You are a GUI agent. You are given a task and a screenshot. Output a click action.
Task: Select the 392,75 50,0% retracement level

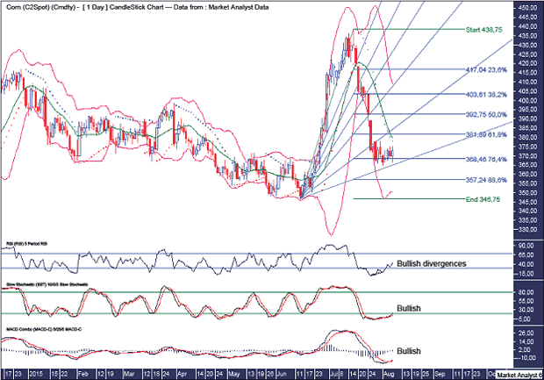point(482,114)
